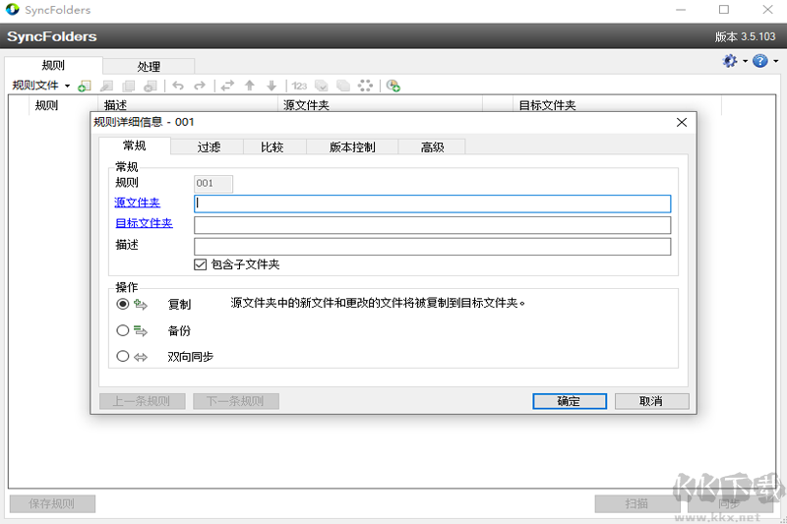Click the two-way sync arrow icon
The image size is (787, 524).
(x=141, y=357)
